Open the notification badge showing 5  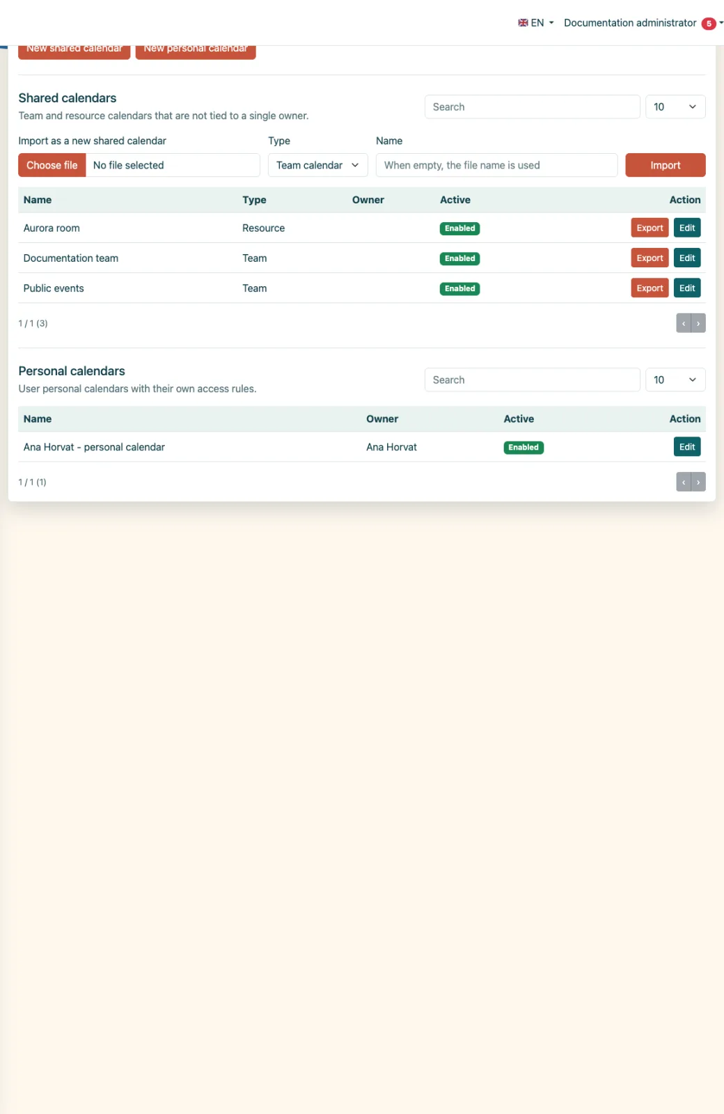coord(709,24)
